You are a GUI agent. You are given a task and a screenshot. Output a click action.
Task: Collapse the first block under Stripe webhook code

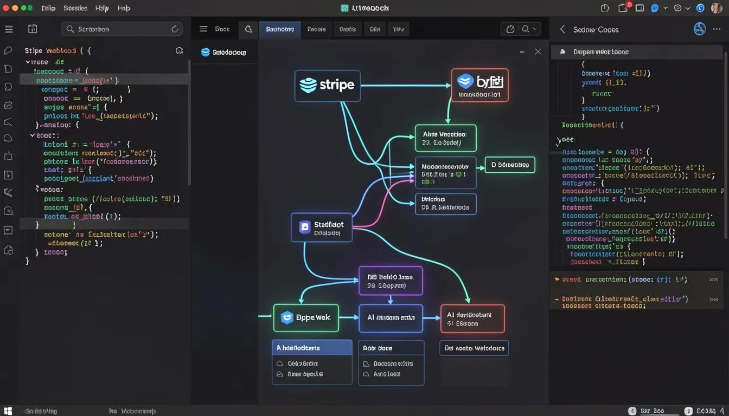click(28, 62)
